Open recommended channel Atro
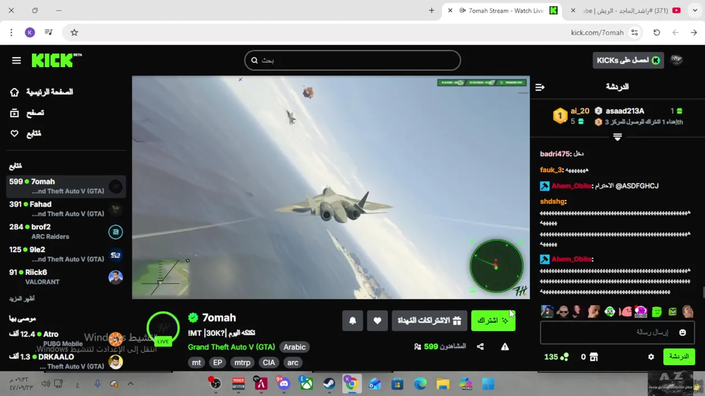The width and height of the screenshot is (705, 396). click(66, 339)
